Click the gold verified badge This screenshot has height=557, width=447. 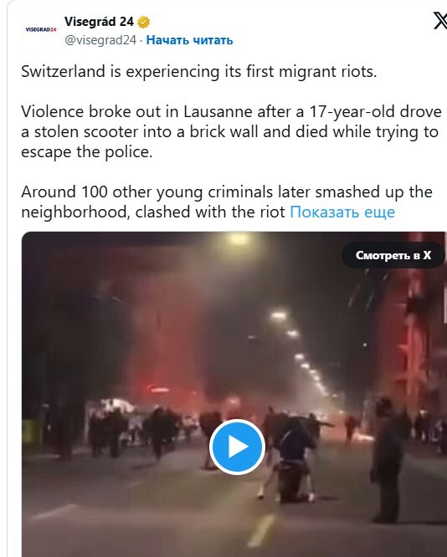(143, 23)
